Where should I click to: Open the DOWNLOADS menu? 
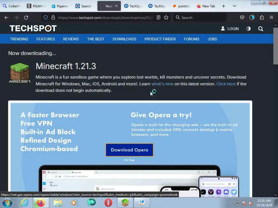pos(124,39)
